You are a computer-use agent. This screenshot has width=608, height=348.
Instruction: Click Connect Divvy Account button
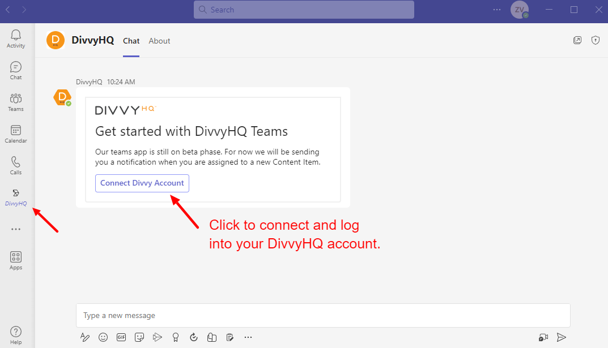(x=142, y=183)
